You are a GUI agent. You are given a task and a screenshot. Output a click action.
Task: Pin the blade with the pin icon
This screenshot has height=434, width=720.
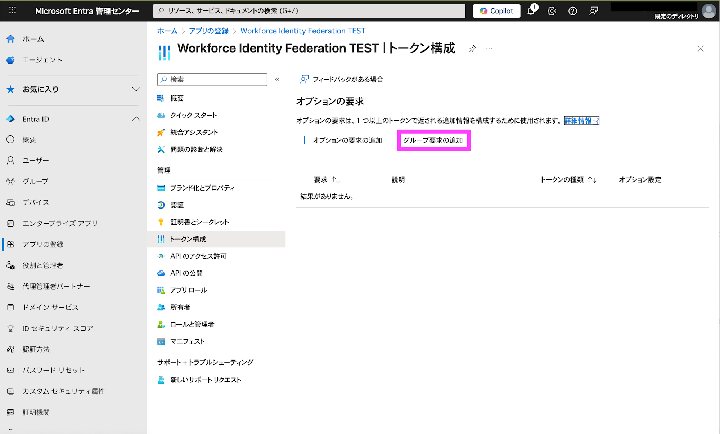click(x=472, y=49)
